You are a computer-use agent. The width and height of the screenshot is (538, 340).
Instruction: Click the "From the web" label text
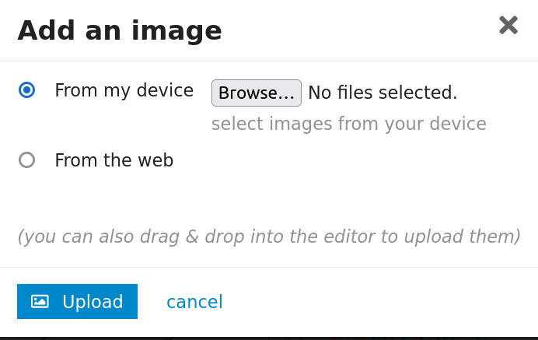114,160
